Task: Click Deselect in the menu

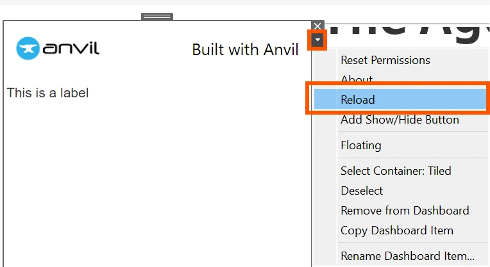Action: (x=362, y=191)
